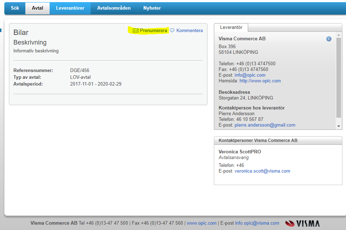Click the Avtalsperiod label
Viewport: 346px width, 230px height.
click(28, 84)
